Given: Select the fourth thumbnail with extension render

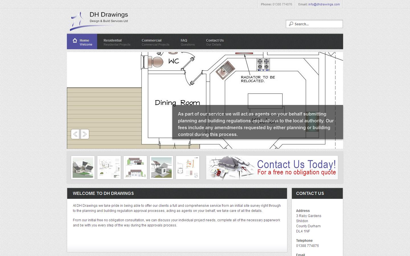Looking at the screenshot, I should point(161,168).
